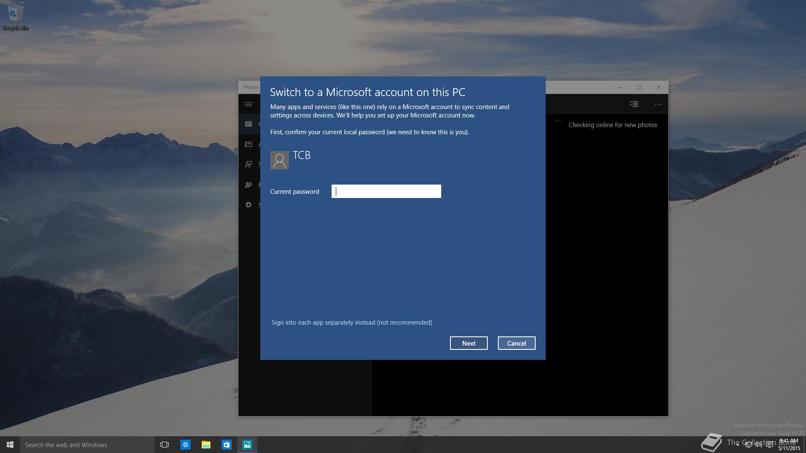Click the Photos sidebar sign-in icon
The height and width of the screenshot is (453, 806).
[249, 164]
